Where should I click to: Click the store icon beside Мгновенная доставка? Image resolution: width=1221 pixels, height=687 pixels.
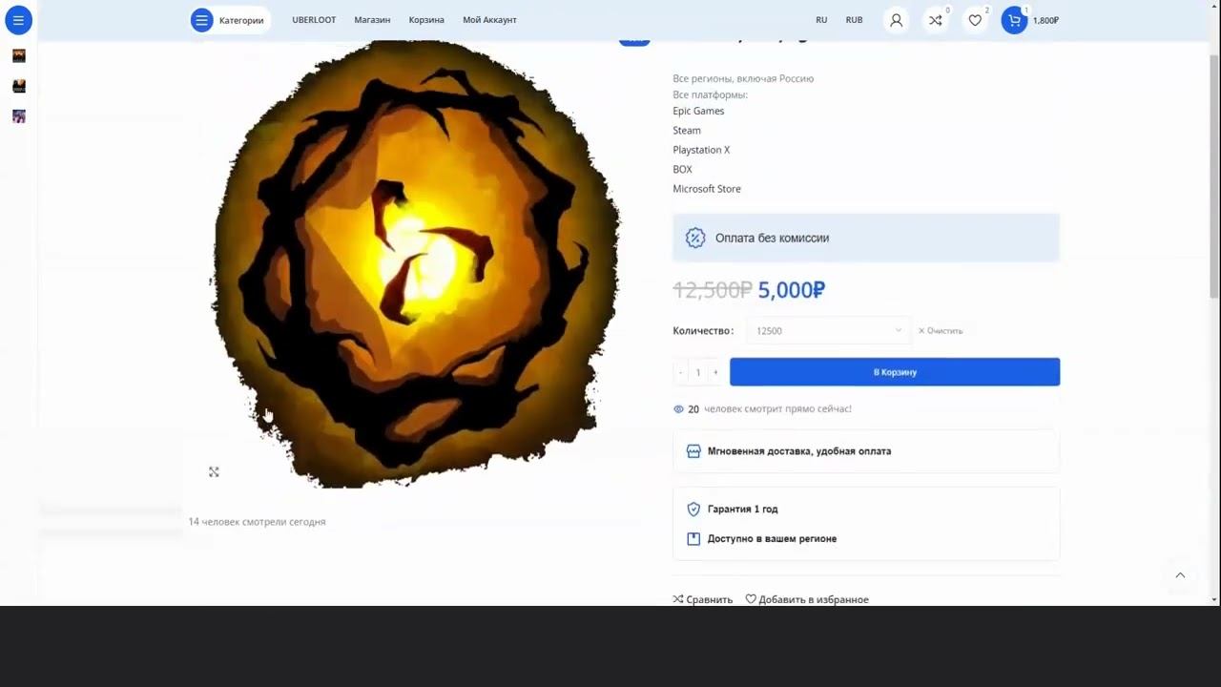click(x=693, y=451)
